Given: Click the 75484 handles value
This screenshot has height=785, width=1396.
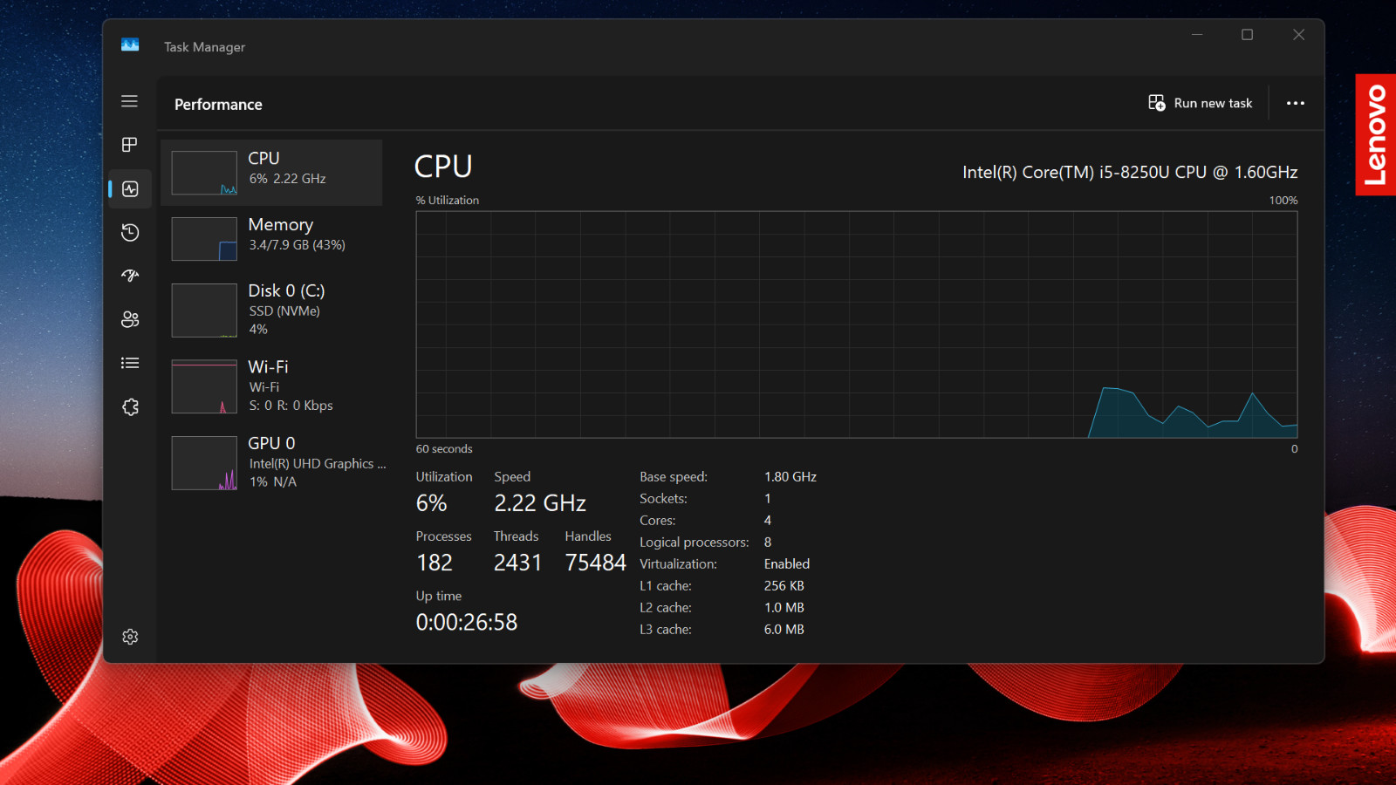Looking at the screenshot, I should [x=596, y=563].
